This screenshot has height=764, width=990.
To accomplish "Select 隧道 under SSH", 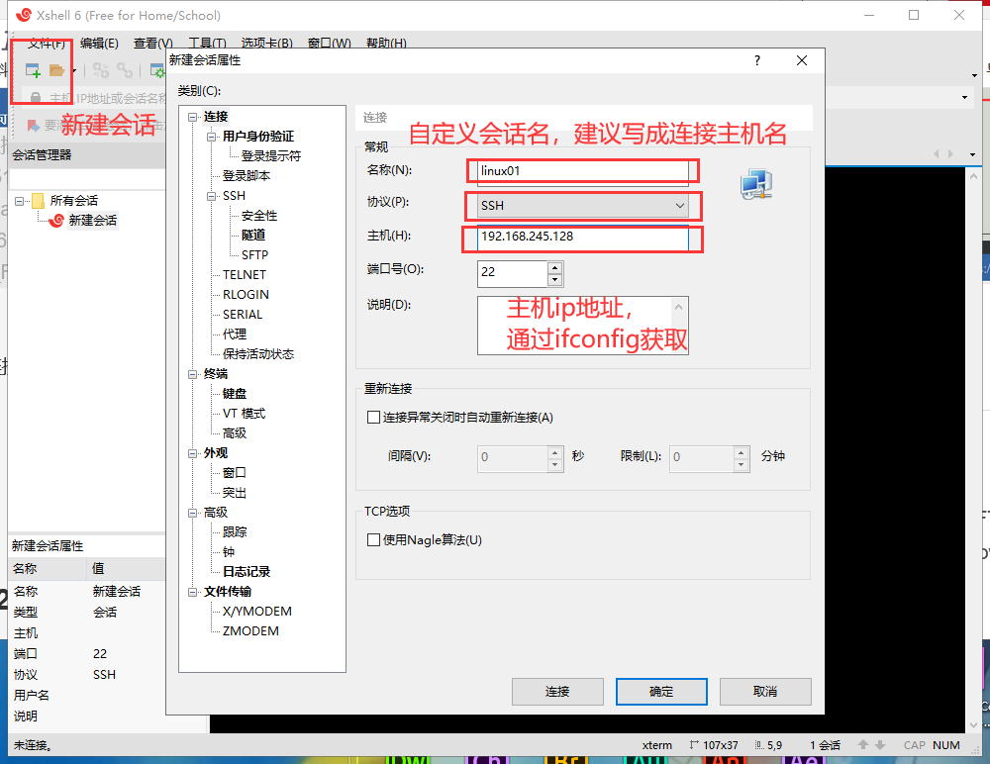I will tap(253, 235).
